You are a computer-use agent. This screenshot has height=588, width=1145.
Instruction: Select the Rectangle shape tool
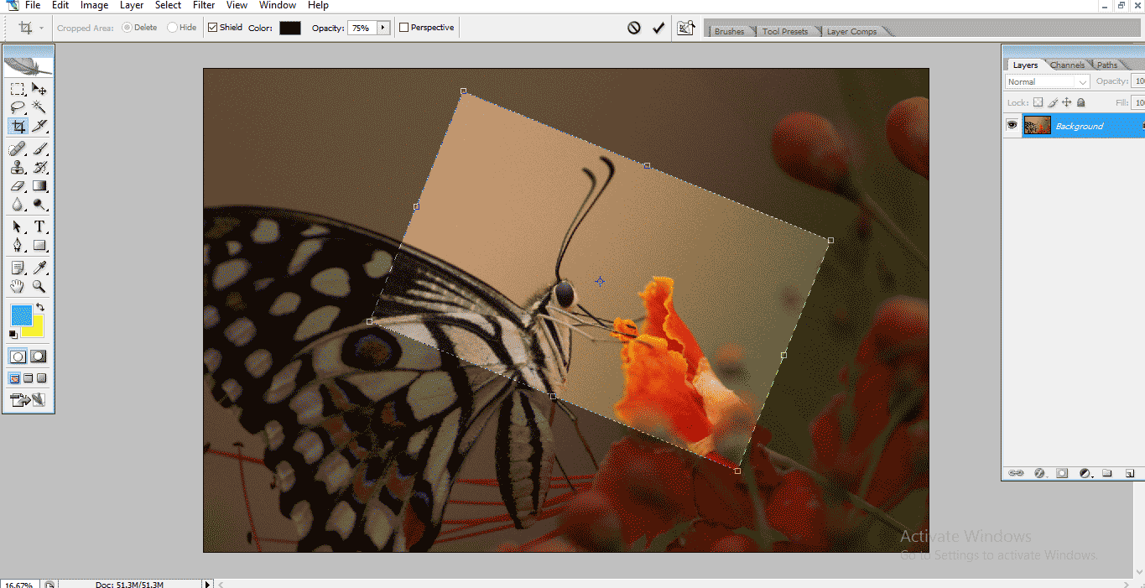click(39, 246)
